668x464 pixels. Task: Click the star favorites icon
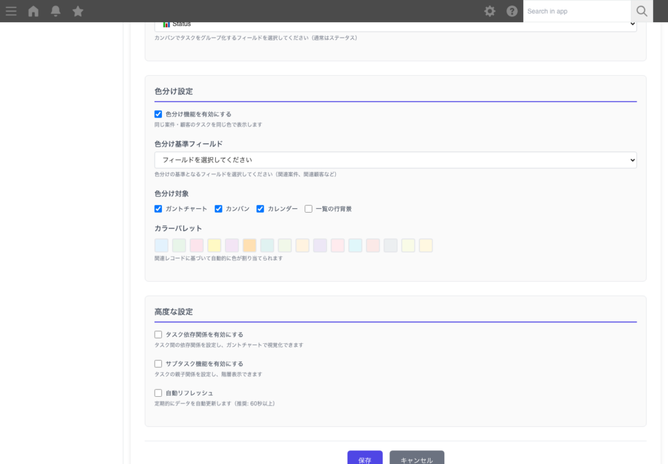click(78, 10)
